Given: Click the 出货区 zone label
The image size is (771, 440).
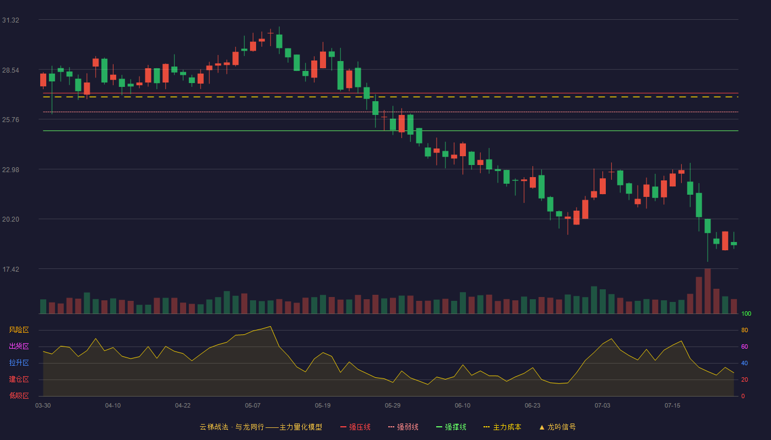Looking at the screenshot, I should (x=19, y=346).
